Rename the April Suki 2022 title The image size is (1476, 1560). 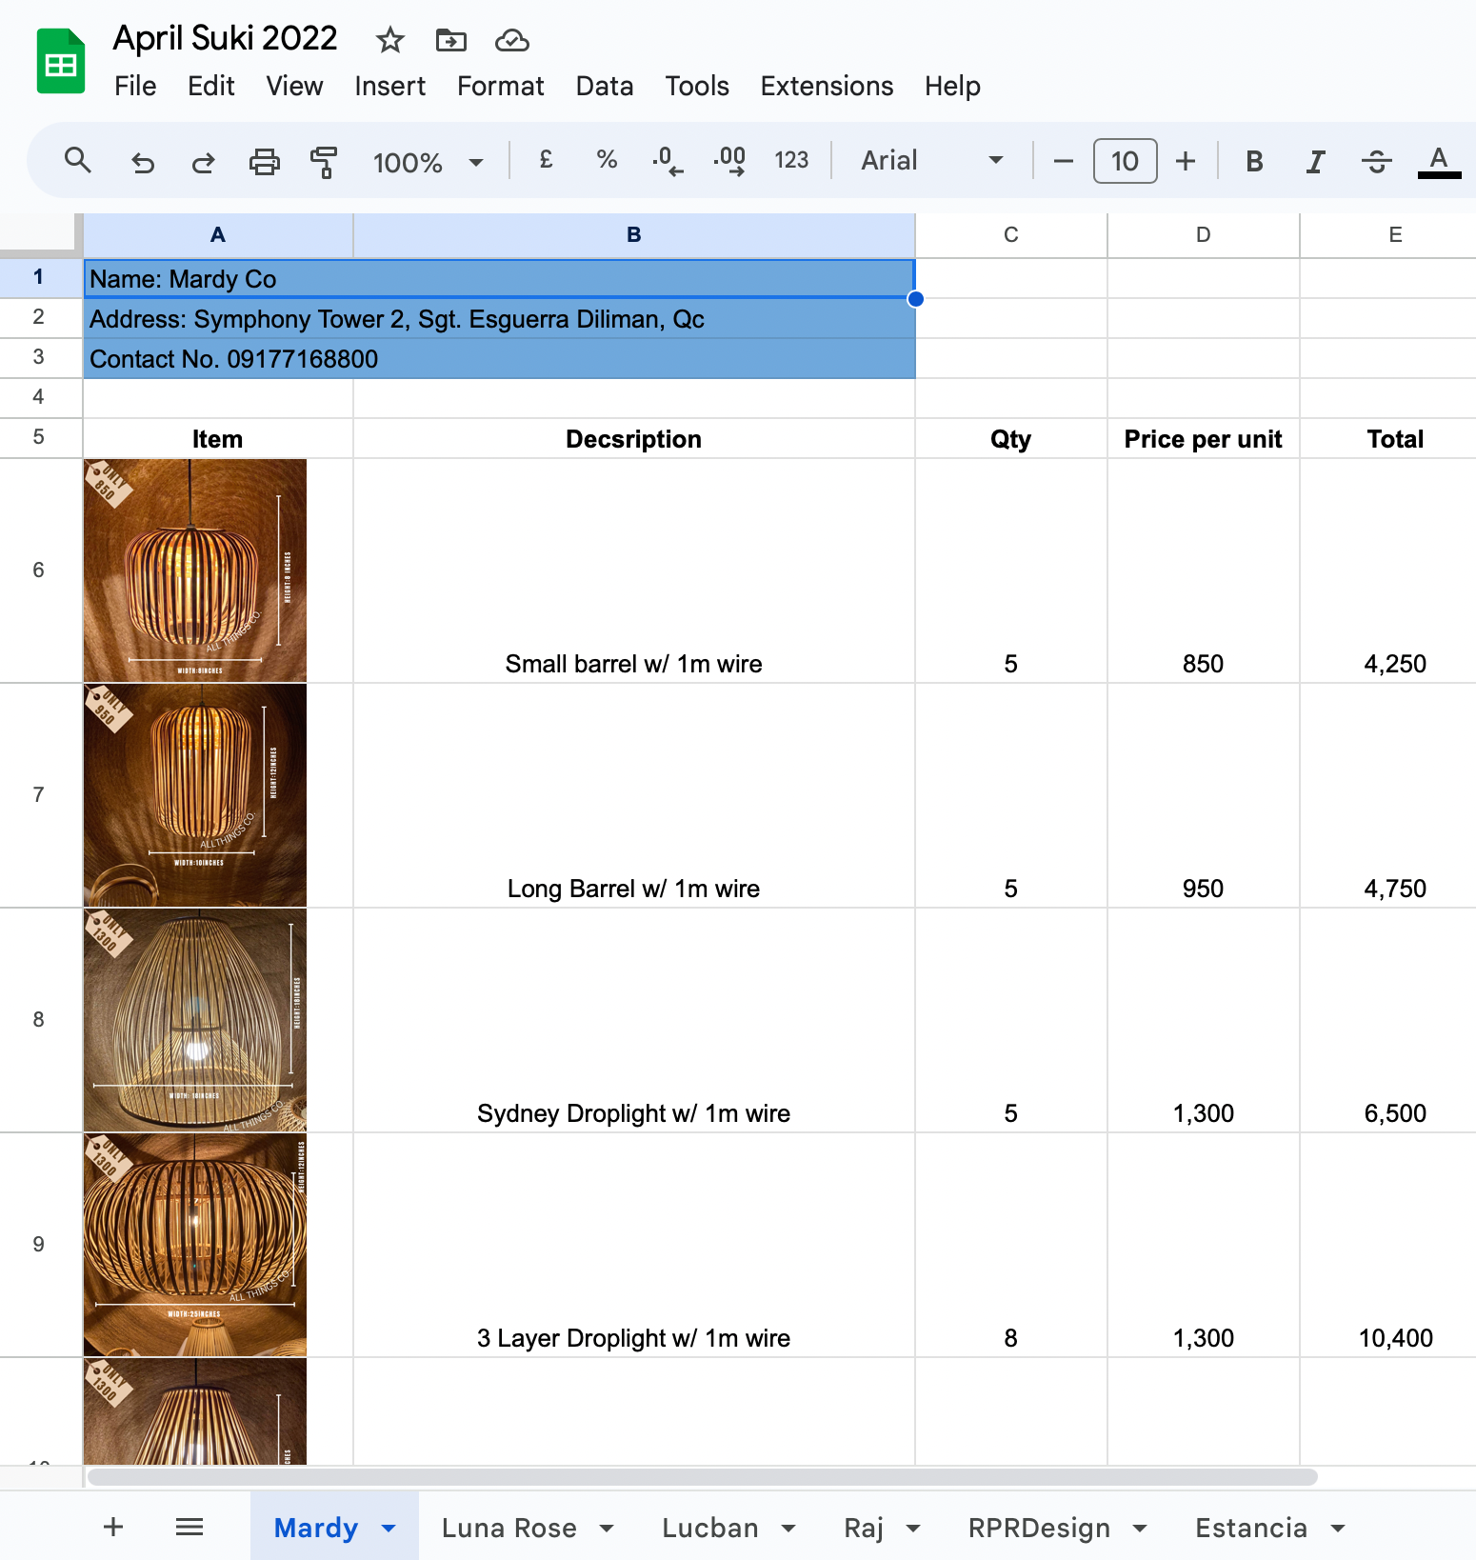[225, 38]
